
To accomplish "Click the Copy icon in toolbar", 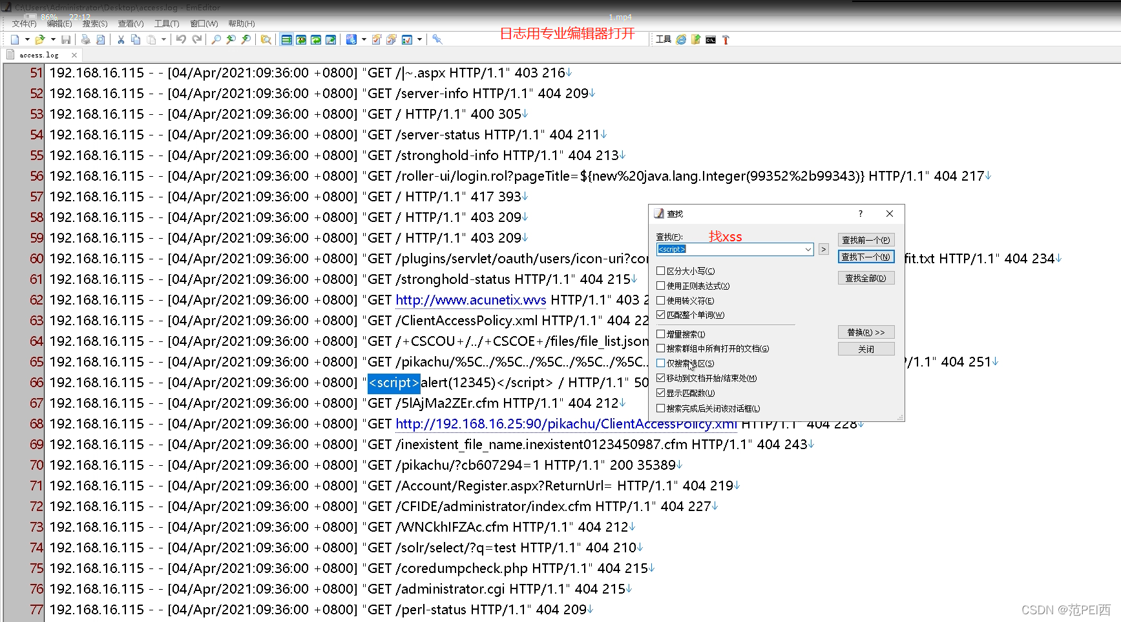I will point(136,39).
